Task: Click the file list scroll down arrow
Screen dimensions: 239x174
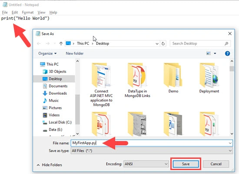Action: [232, 134]
